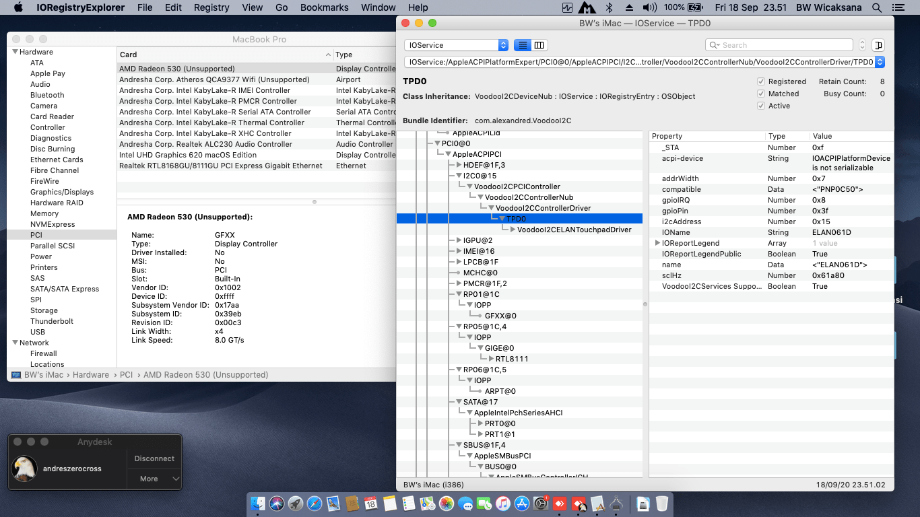Viewport: 920px width, 517px height.
Task: Click the search result stepper arrows
Action: pyautogui.click(x=862, y=45)
